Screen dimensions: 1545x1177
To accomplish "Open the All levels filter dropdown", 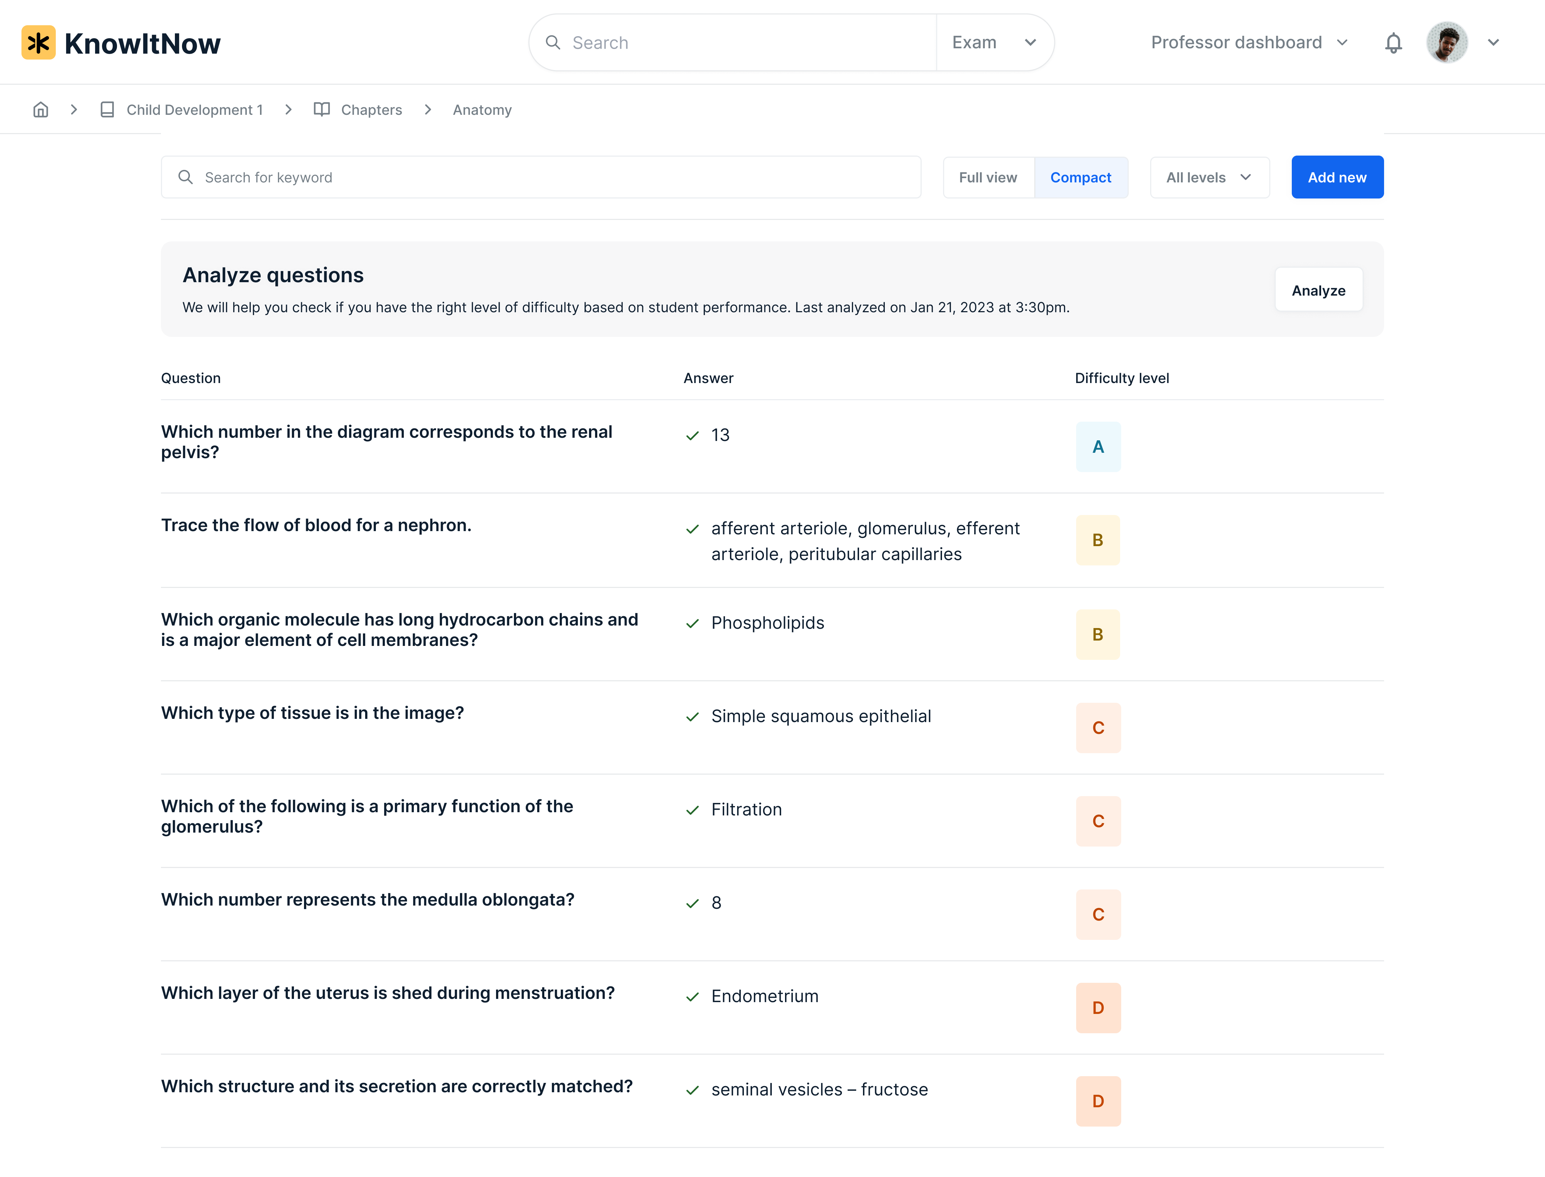I will (x=1210, y=177).
